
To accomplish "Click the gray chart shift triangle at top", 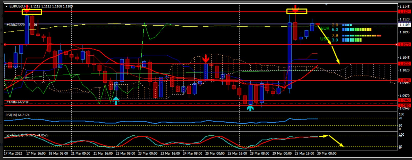I will (x=326, y=5).
